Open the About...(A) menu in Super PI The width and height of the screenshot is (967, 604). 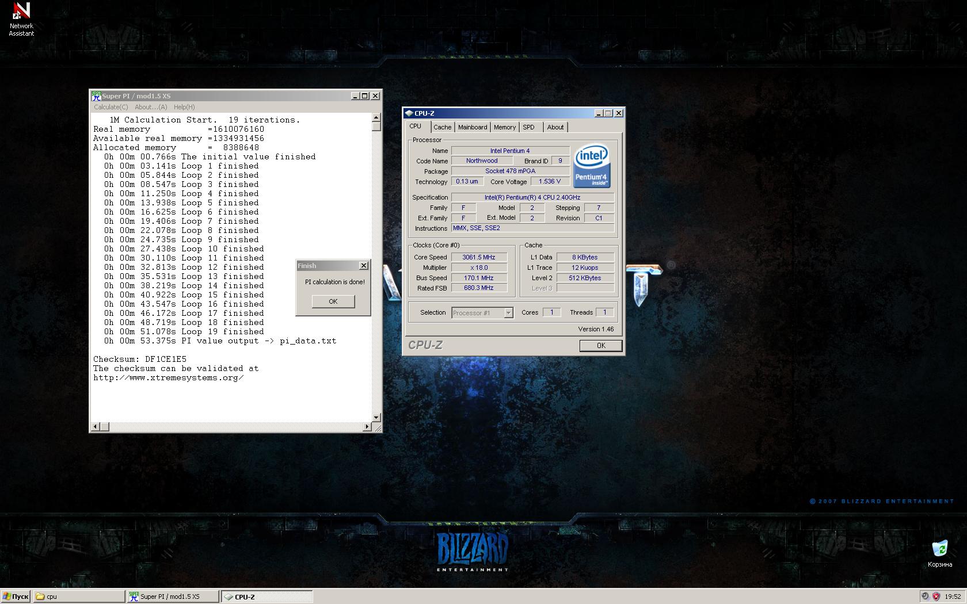151,107
